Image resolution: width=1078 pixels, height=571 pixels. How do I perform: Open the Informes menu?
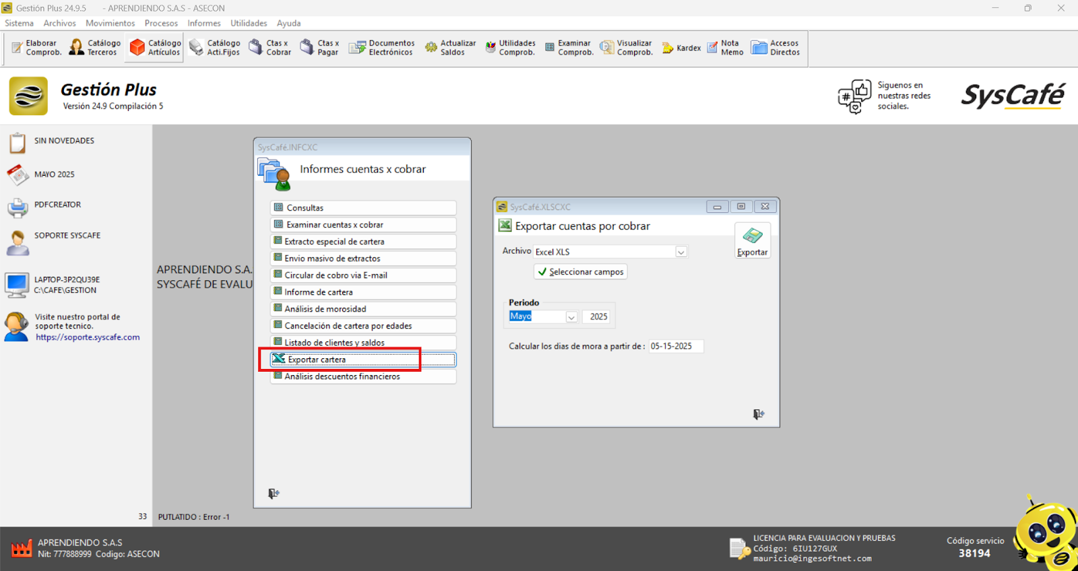click(203, 23)
